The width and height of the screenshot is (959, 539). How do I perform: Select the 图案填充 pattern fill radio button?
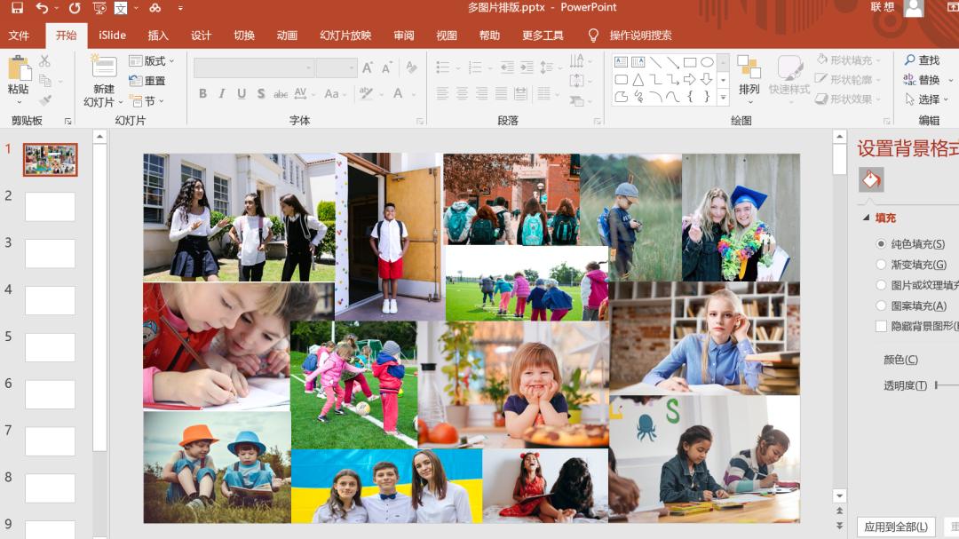(x=880, y=305)
